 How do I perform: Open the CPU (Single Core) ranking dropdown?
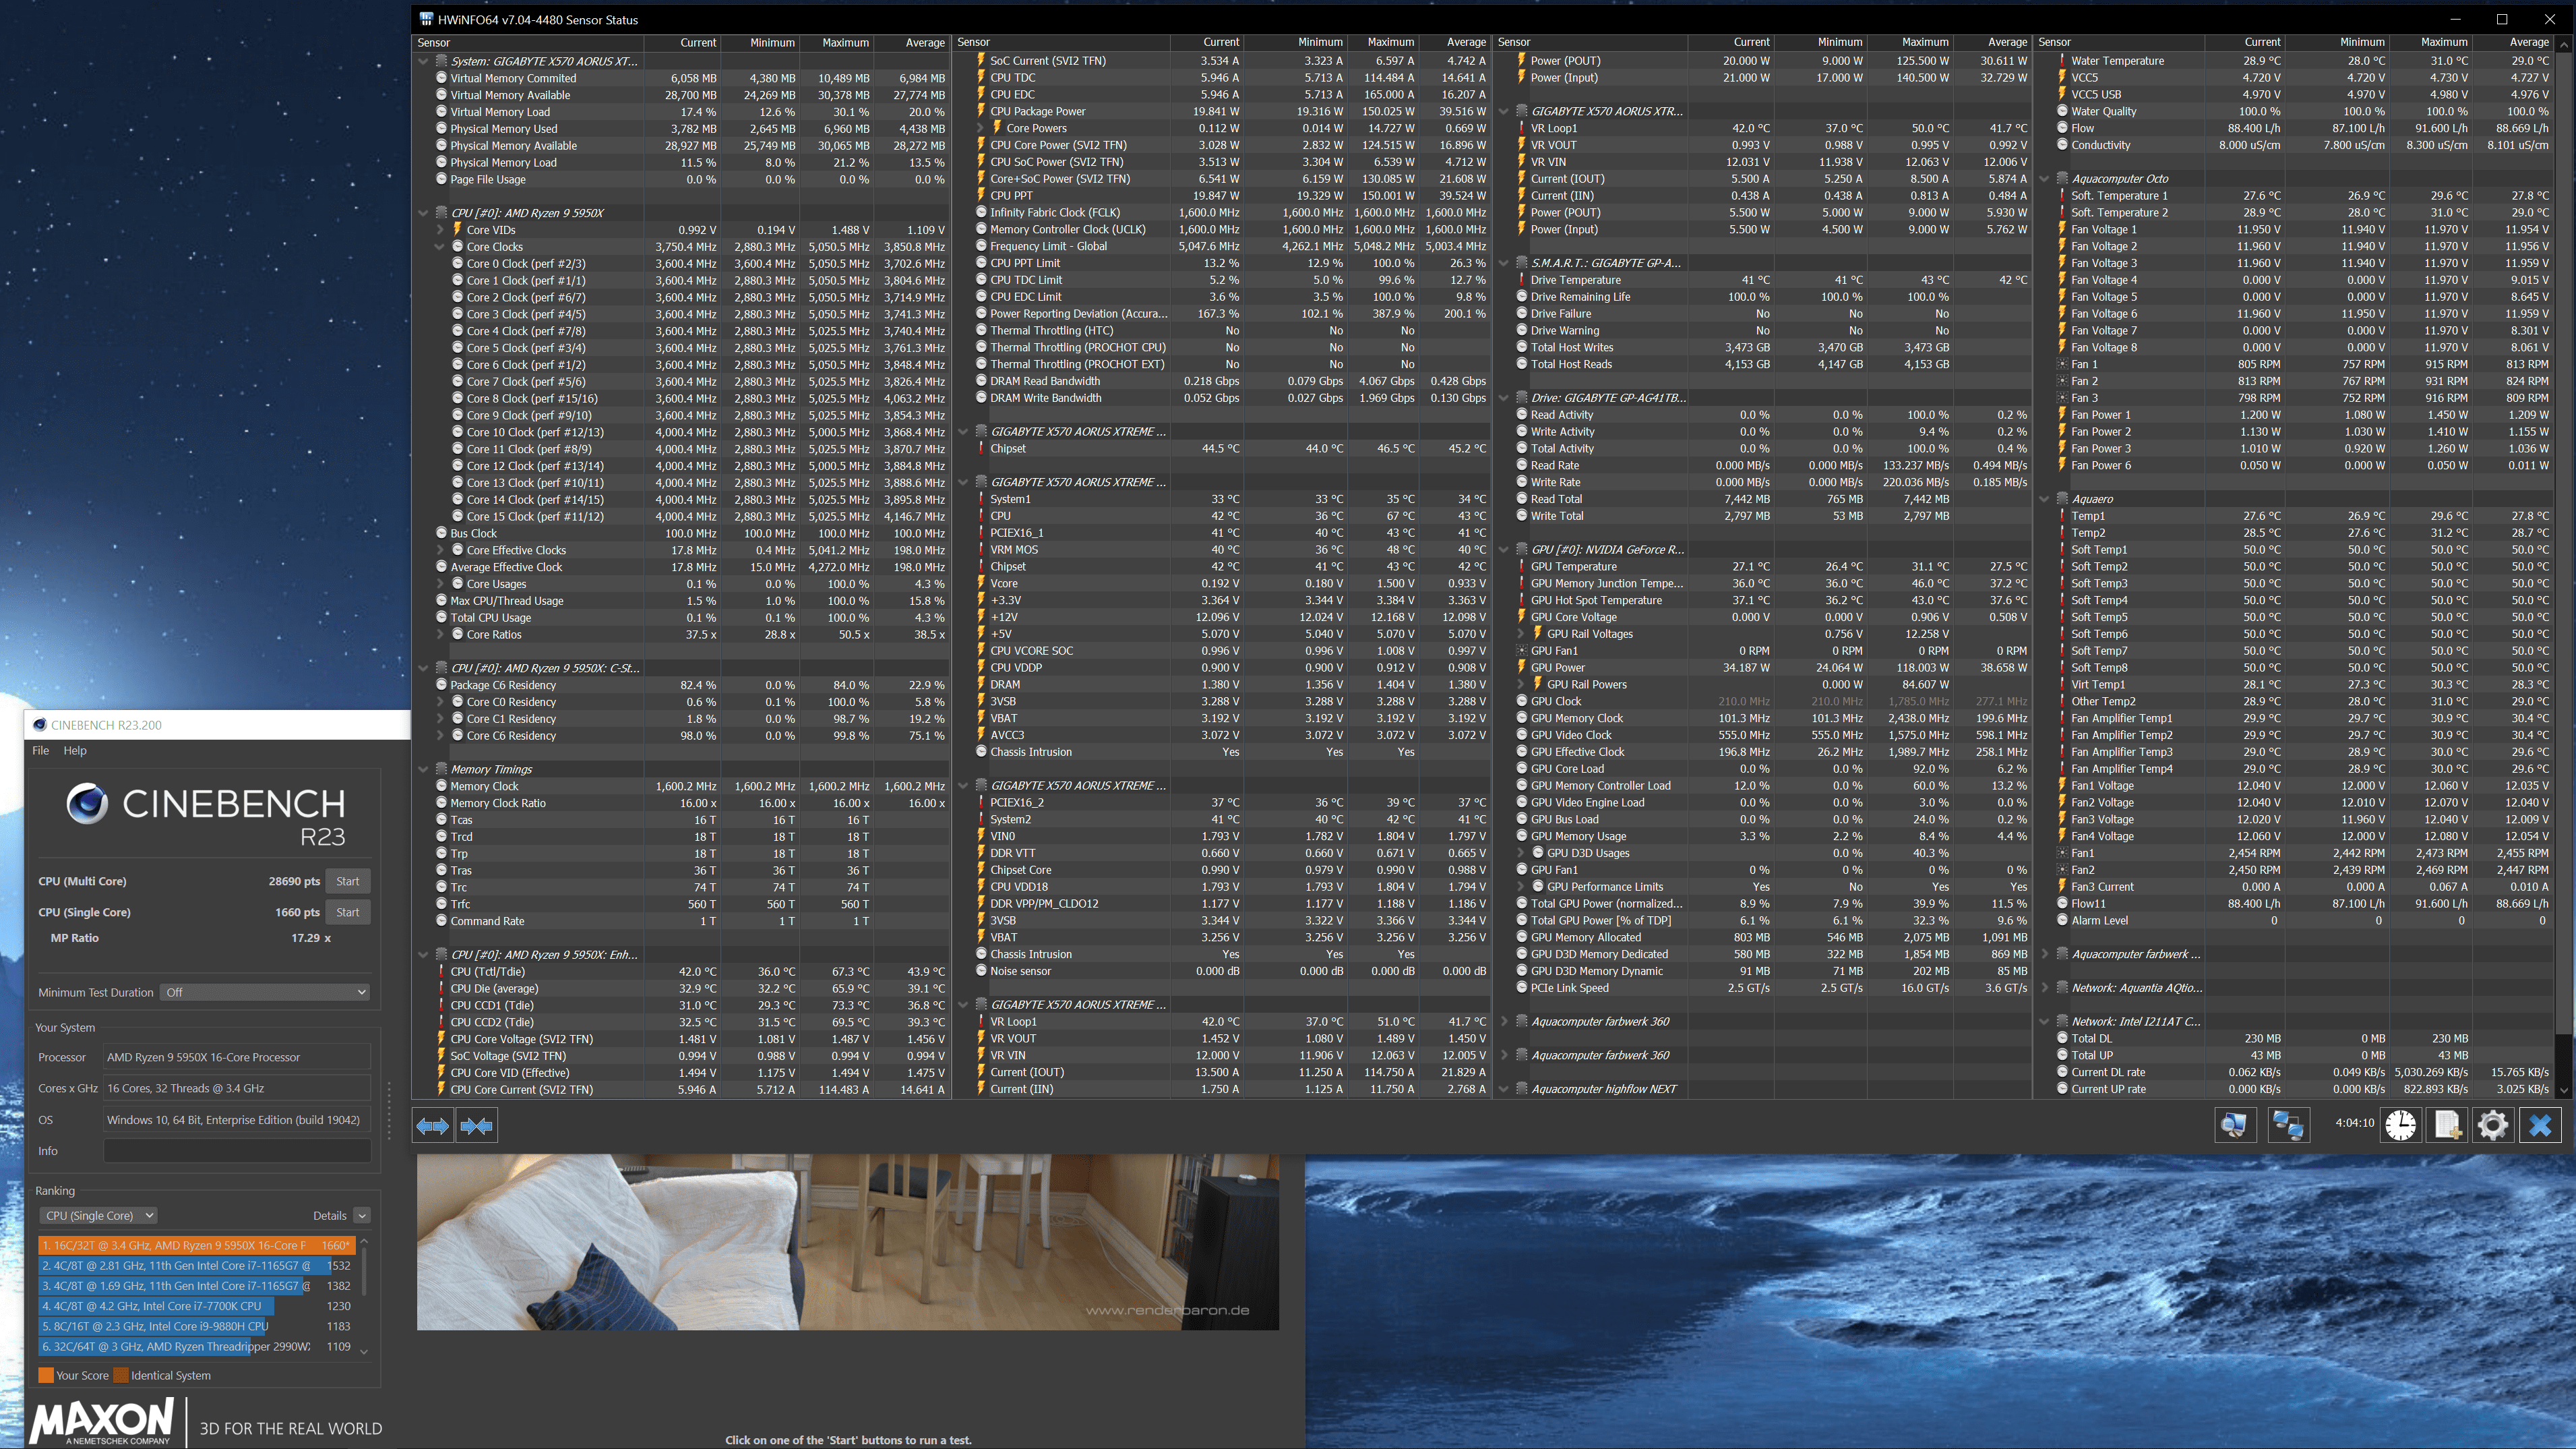pyautogui.click(x=98, y=1215)
